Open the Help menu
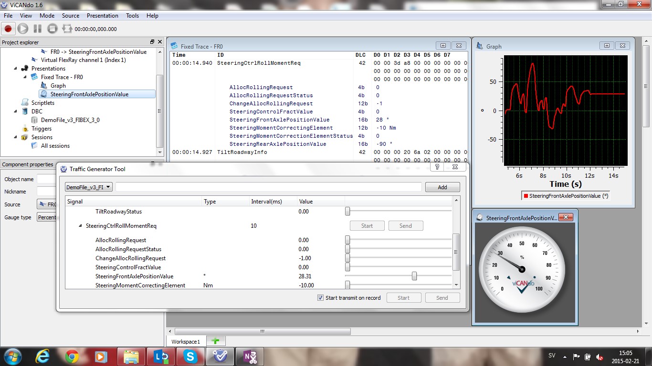 coord(152,16)
